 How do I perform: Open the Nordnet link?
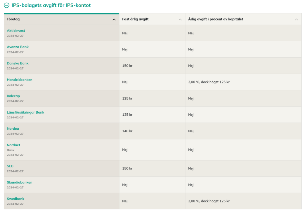(14, 145)
